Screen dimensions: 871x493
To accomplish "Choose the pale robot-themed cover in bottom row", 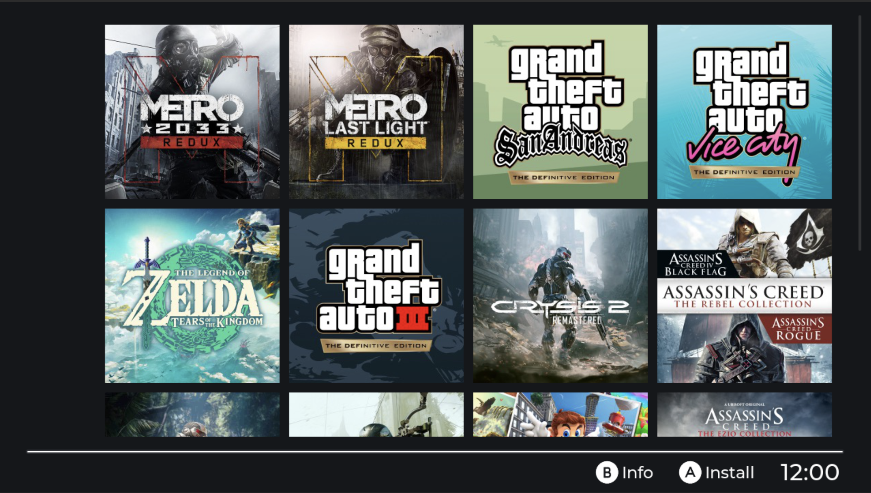I will pos(376,414).
